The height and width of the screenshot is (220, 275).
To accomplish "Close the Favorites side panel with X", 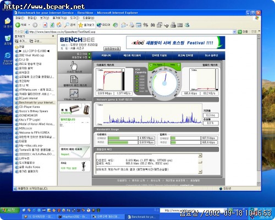I will coord(53,36).
